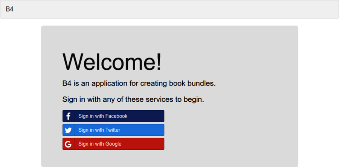
Task: Choose the Sign in with Google label
Action: tap(100, 144)
